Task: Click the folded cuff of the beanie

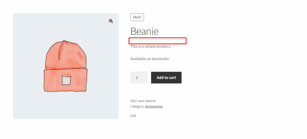Action: pos(65,80)
